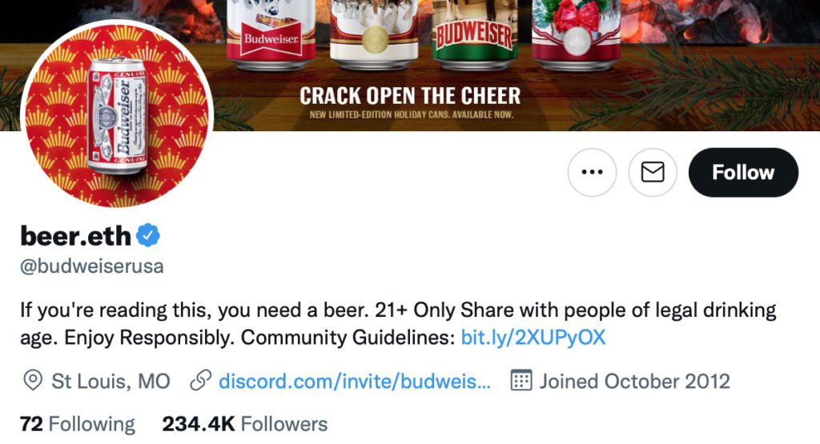Open the discord.com invite link
The width and height of the screenshot is (820, 444).
[355, 381]
